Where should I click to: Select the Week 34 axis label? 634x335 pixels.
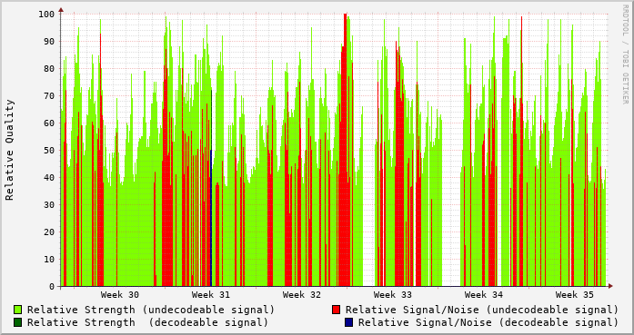pyautogui.click(x=484, y=295)
